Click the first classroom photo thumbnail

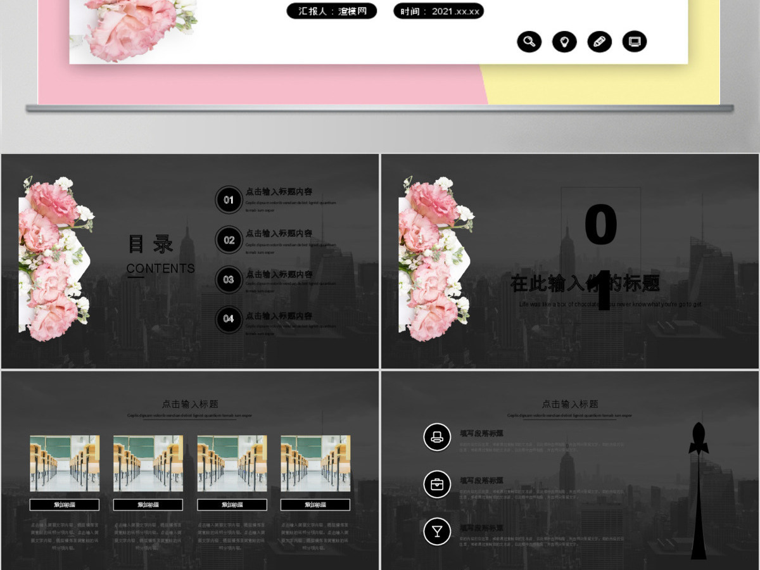pyautogui.click(x=65, y=463)
